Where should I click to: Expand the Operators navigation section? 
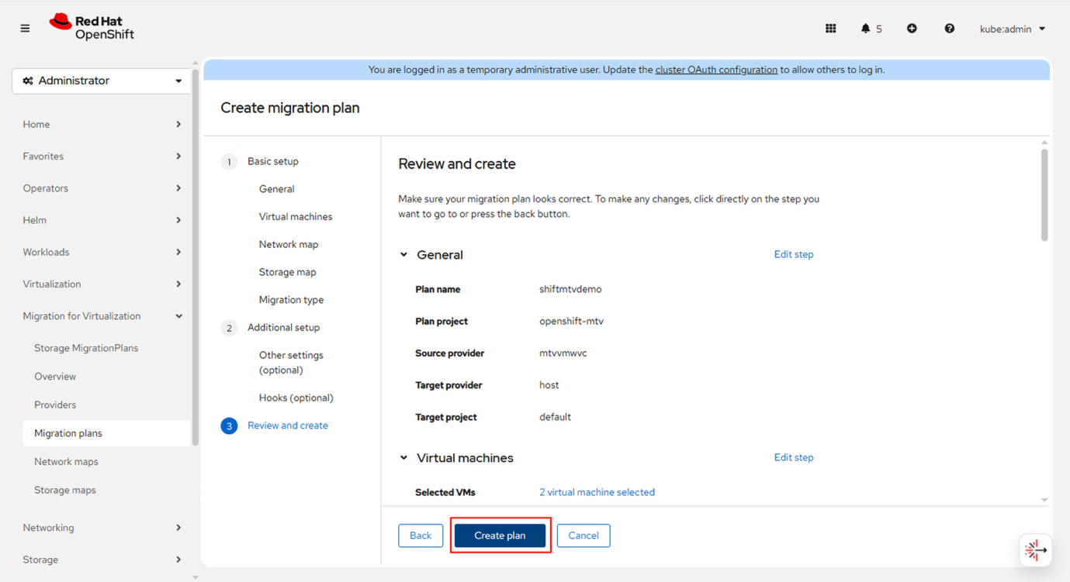(x=102, y=188)
